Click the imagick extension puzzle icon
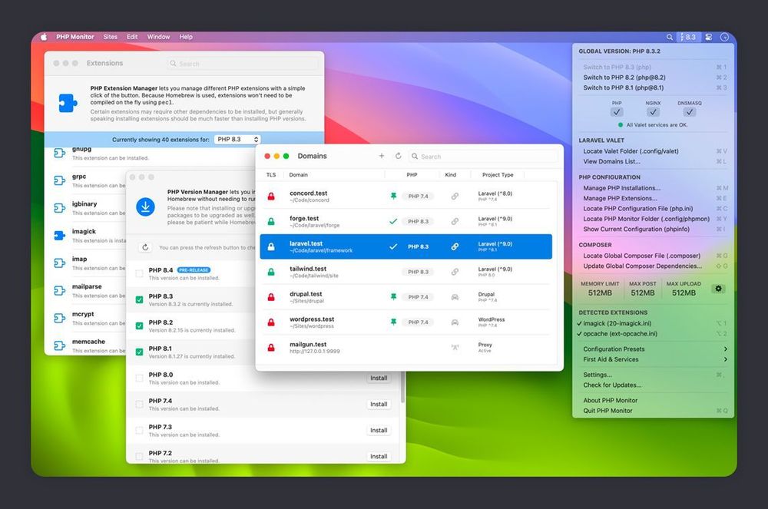768x509 pixels. (x=60, y=236)
